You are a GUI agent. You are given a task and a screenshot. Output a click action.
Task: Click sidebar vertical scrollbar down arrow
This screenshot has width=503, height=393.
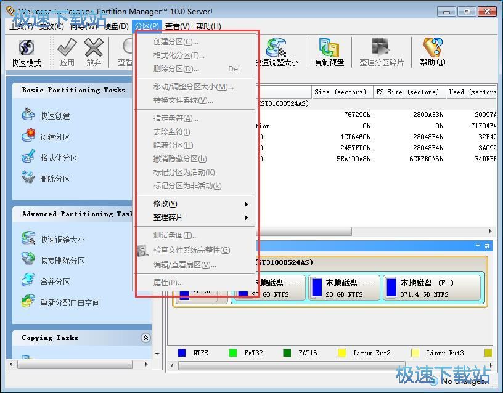click(x=157, y=354)
